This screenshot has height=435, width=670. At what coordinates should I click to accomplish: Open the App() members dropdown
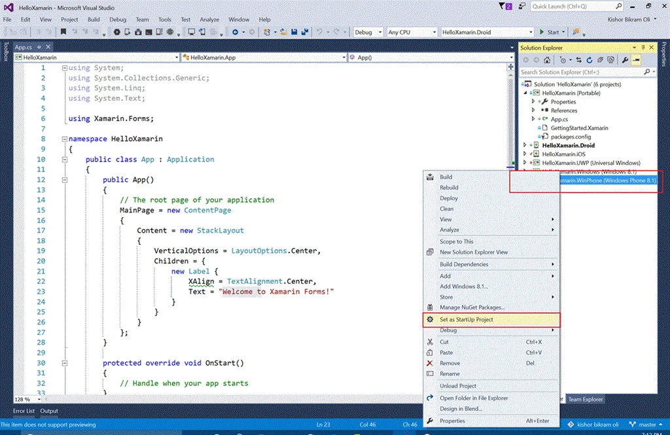pos(431,58)
